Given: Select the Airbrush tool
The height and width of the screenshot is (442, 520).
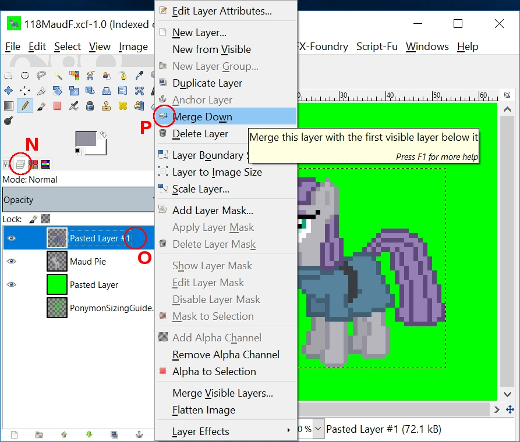Looking at the screenshot, I should (x=74, y=106).
